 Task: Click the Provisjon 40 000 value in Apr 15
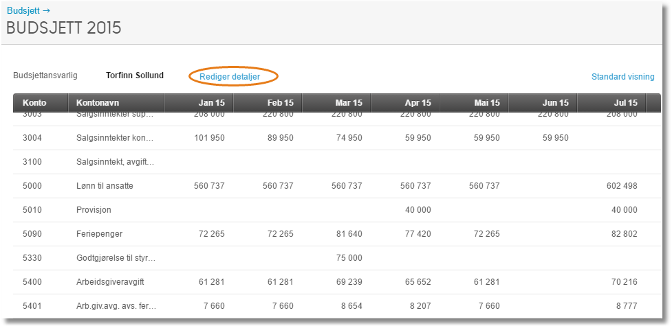coord(418,210)
